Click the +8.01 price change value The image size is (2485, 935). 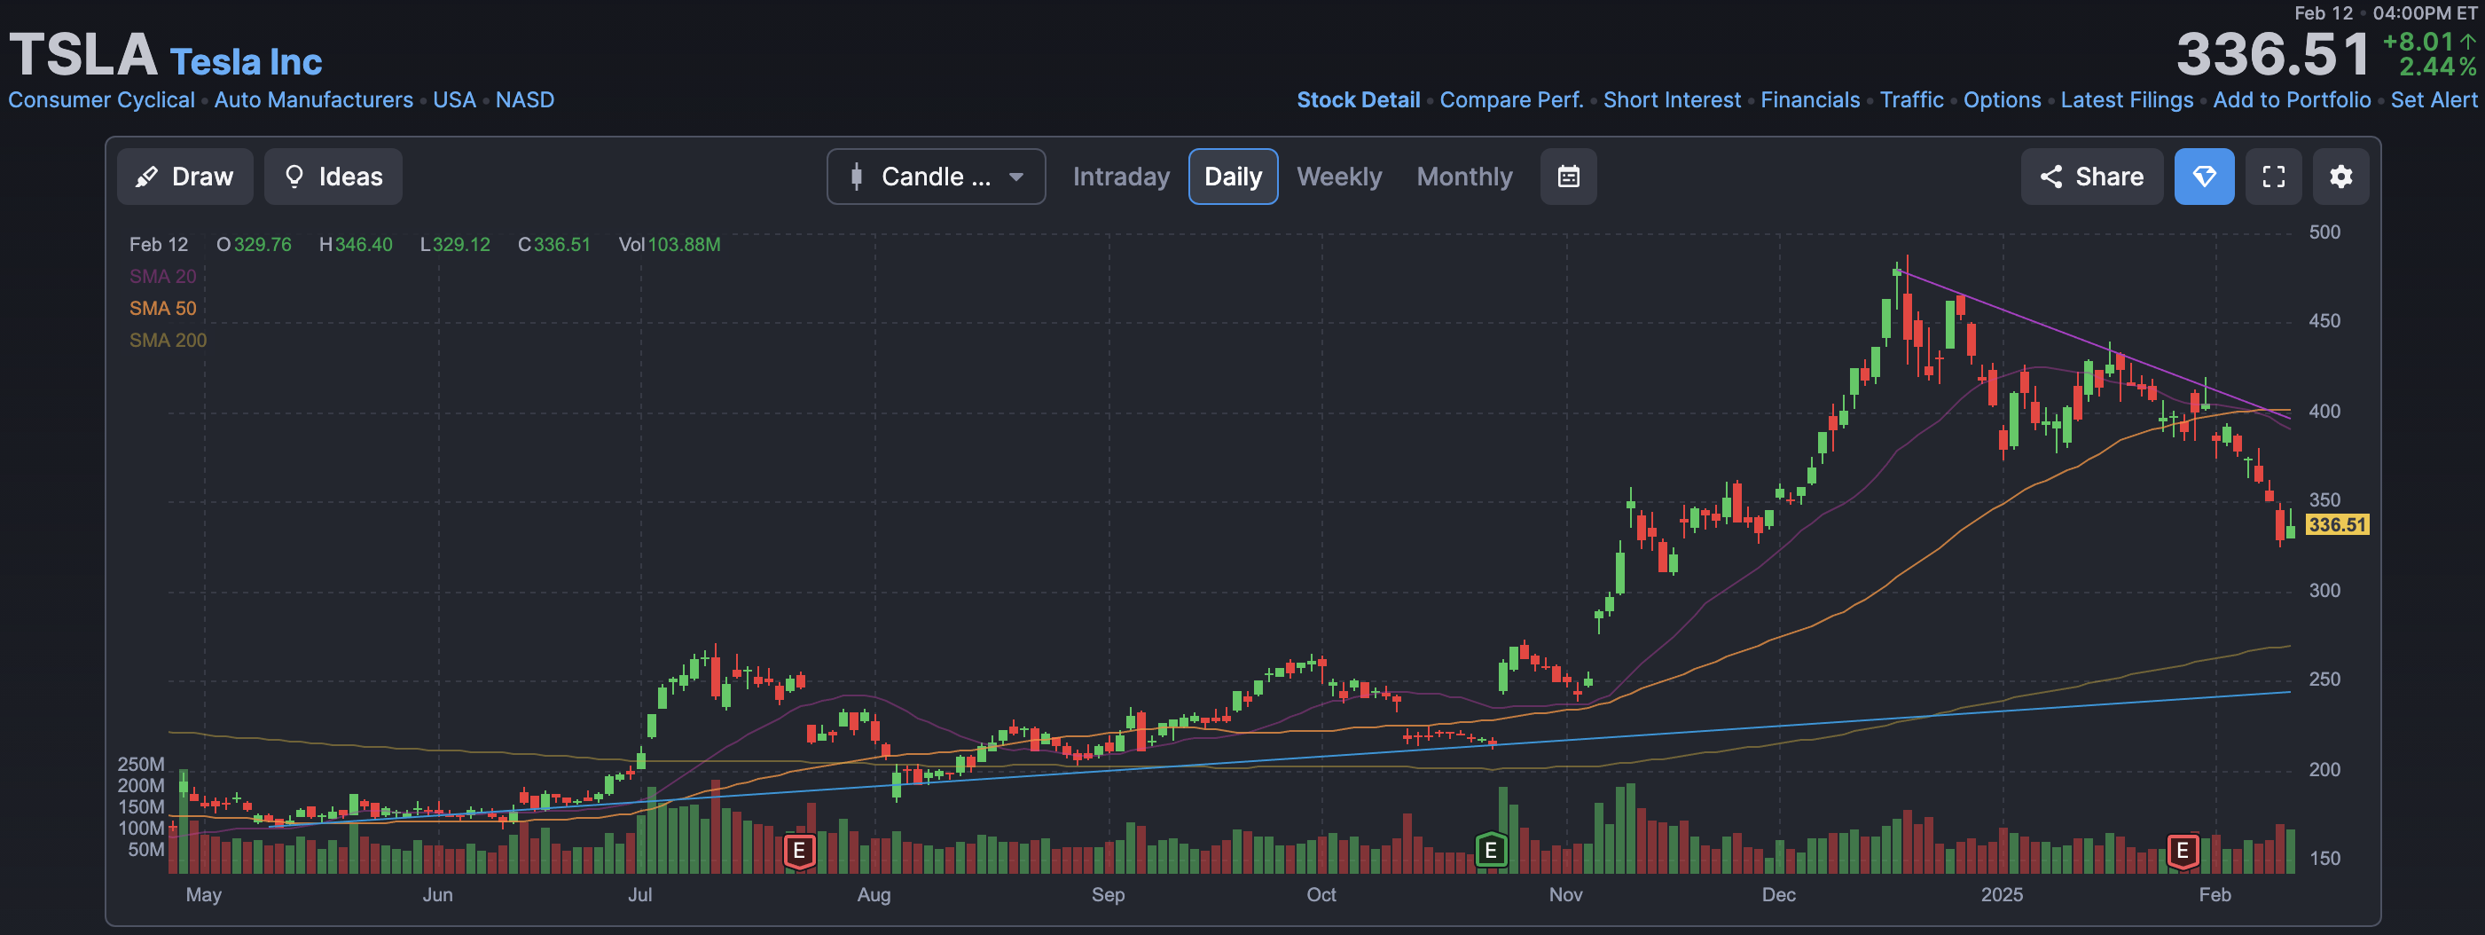2418,43
